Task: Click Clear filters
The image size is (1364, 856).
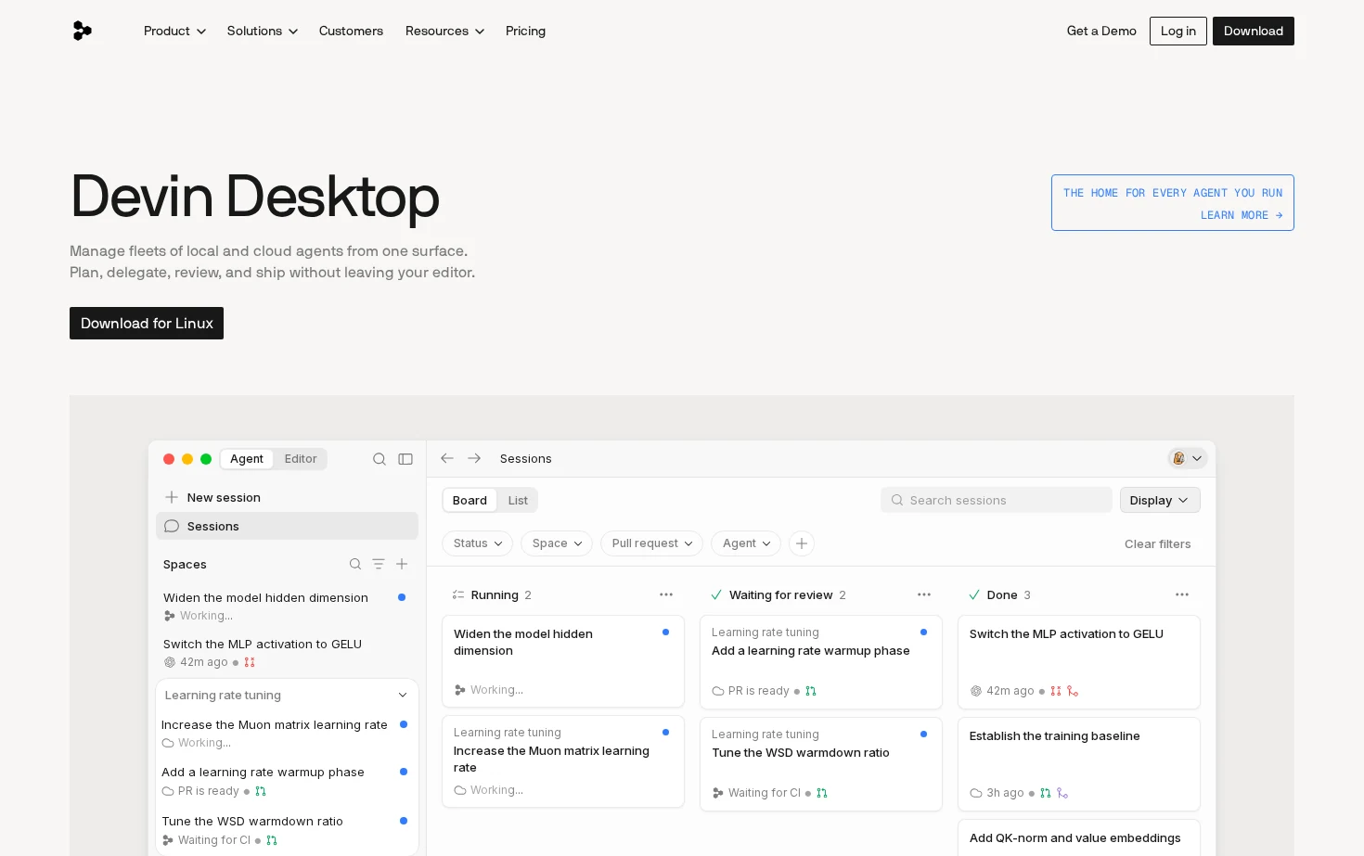Action: point(1158,544)
